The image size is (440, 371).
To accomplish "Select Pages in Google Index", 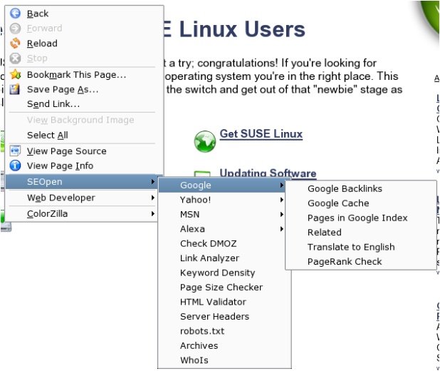I will pos(357,218).
